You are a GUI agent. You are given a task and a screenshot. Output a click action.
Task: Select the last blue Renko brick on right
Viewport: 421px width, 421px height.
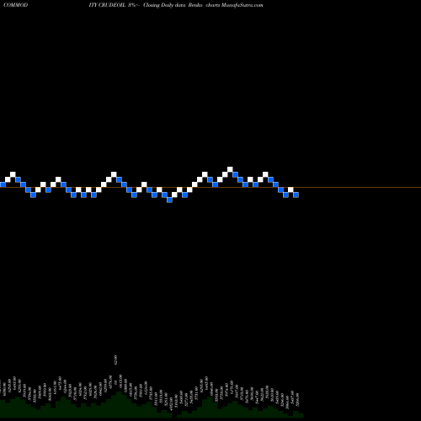pyautogui.click(x=296, y=195)
